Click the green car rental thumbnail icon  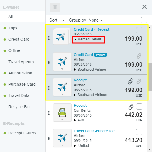click(x=62, y=112)
